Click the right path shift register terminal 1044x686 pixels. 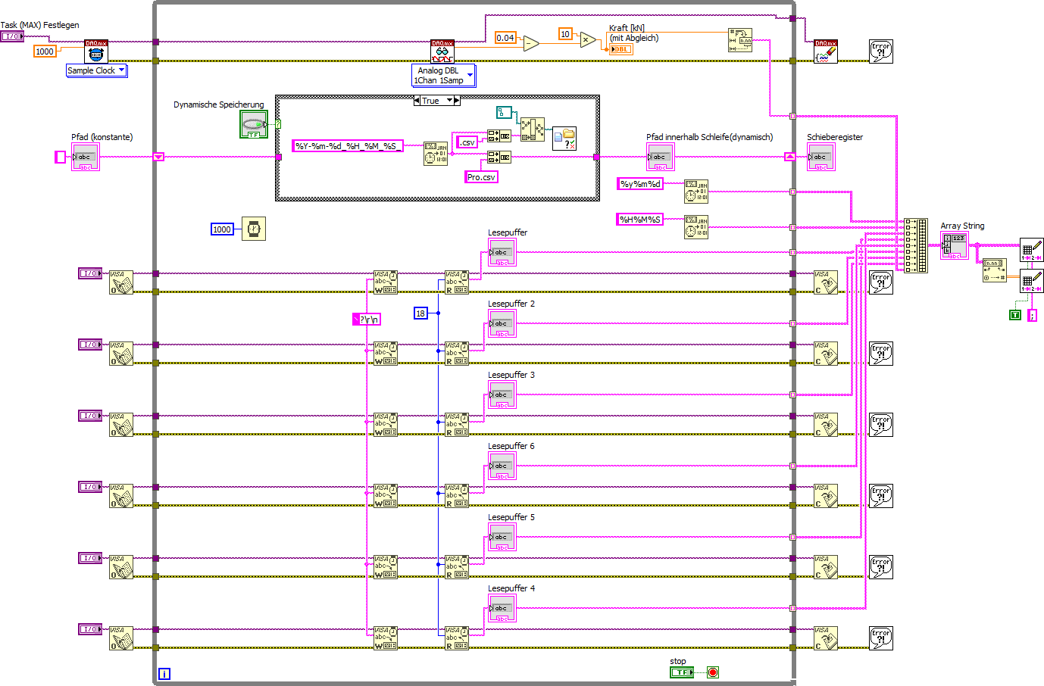point(789,157)
